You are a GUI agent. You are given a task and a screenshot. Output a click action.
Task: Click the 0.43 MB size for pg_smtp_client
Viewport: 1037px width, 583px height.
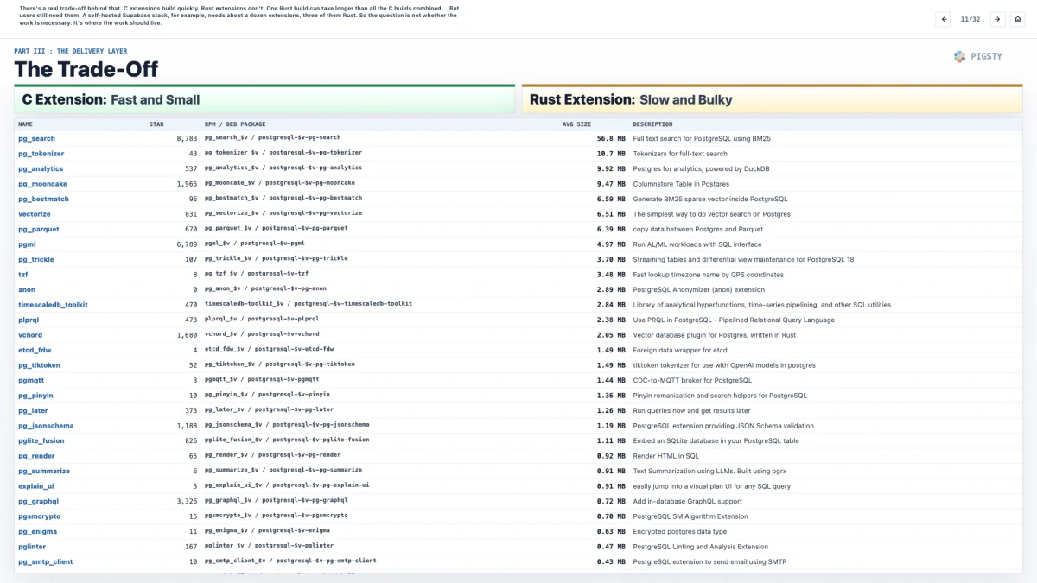pos(610,561)
